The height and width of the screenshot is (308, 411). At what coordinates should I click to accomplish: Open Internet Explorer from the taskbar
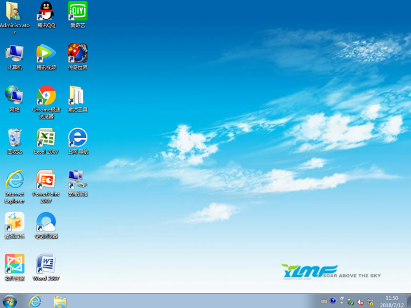point(35,302)
